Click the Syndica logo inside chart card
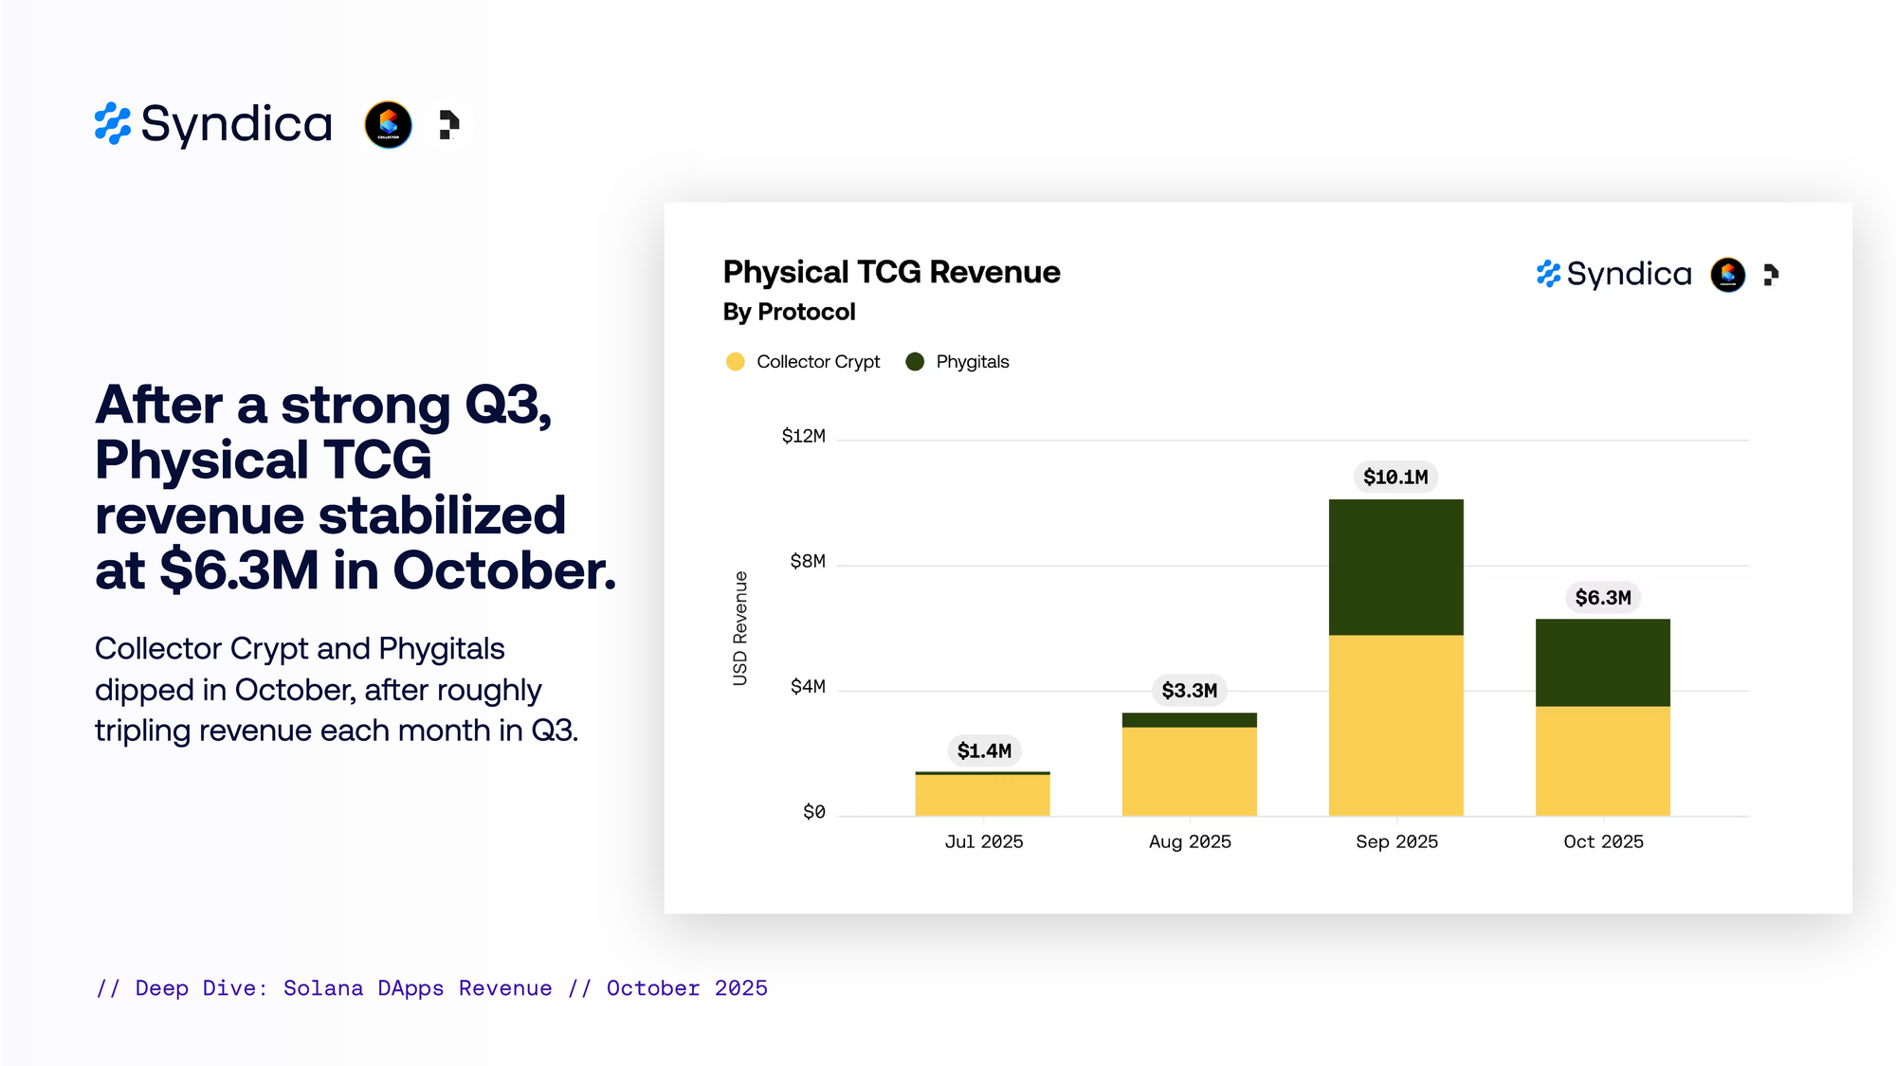The image size is (1896, 1066). [1613, 274]
